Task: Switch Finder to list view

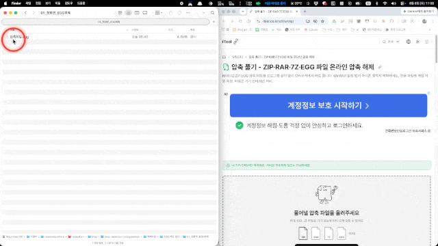Action: (128, 13)
